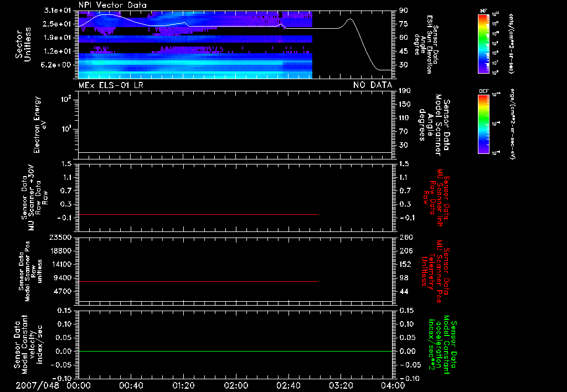Click the DEF colorbar units label
This screenshot has width=567, height=392.
pos(512,124)
